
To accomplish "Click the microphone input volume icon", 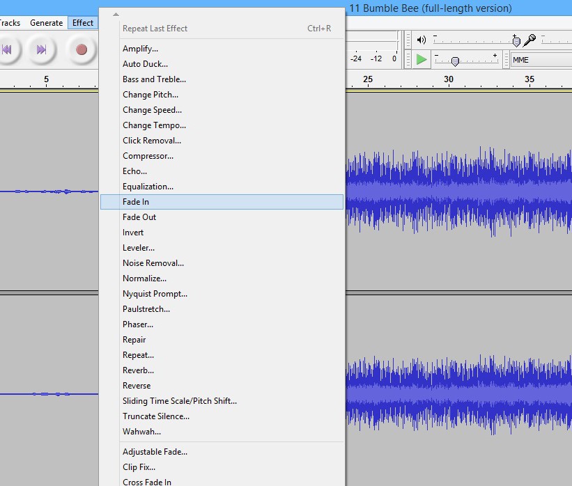I will tap(530, 40).
